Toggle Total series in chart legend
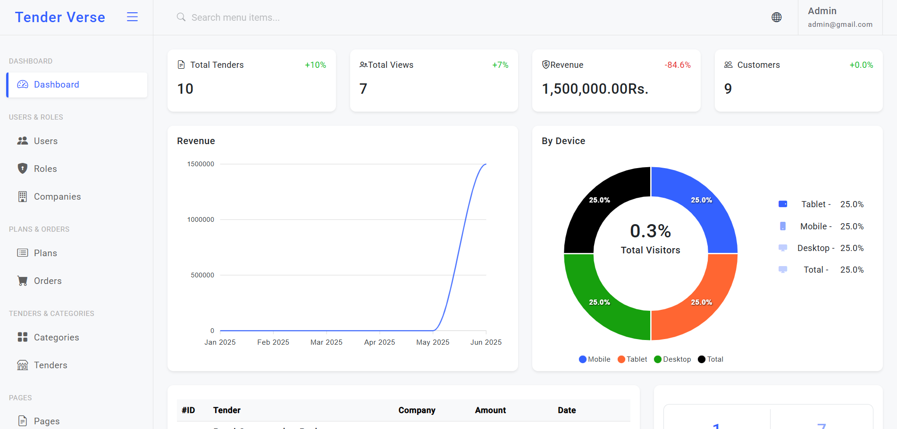The image size is (897, 429). [711, 359]
